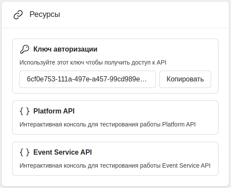Click the key icon near Ключ авторизации
The height and width of the screenshot is (188, 231).
coord(25,49)
